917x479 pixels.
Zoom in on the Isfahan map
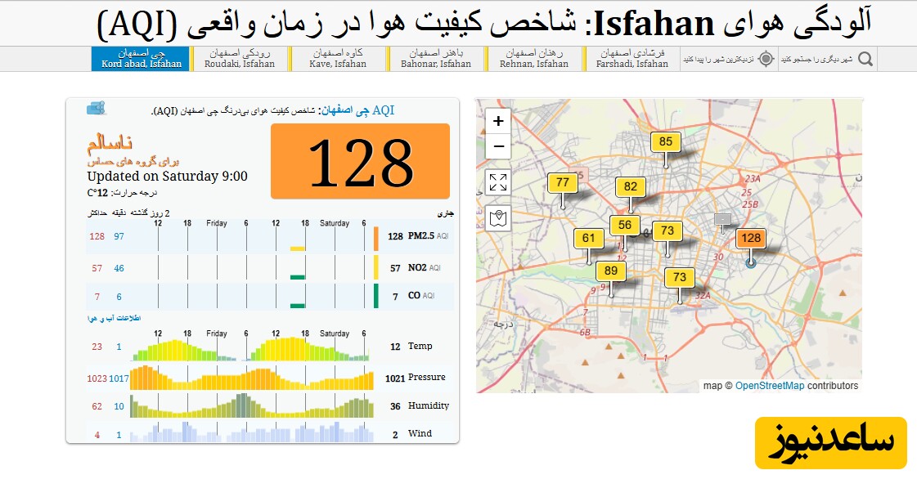click(x=498, y=121)
